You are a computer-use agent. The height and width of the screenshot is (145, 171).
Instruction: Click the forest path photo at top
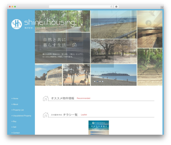[63, 21]
